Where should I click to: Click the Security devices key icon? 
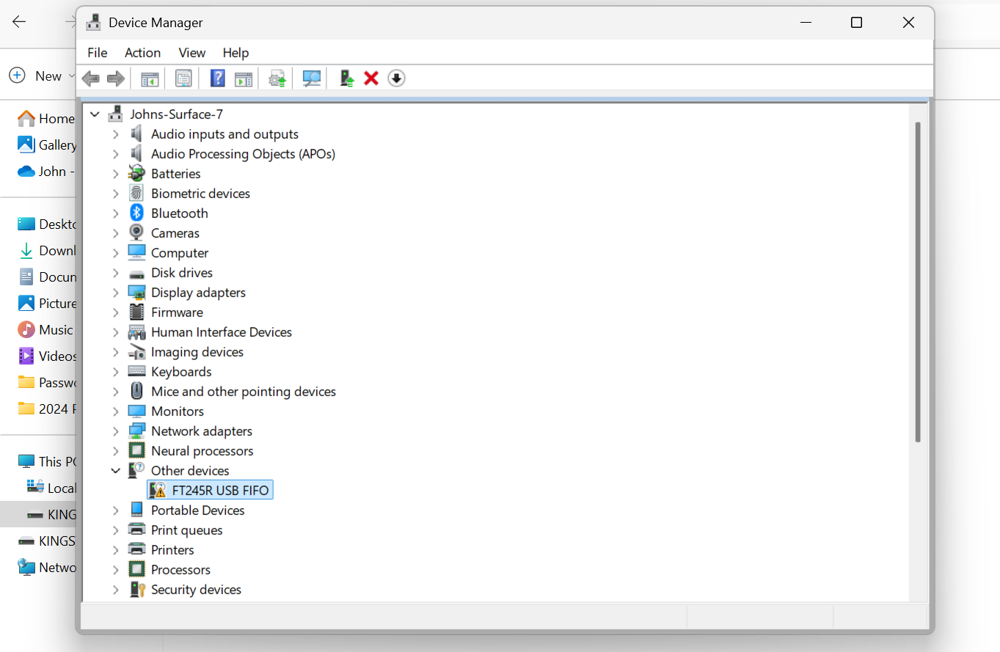pos(136,590)
